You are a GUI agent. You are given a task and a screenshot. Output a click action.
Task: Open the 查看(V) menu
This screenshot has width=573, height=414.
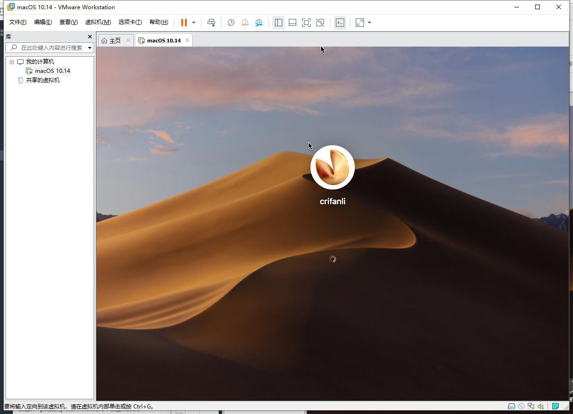tap(68, 22)
